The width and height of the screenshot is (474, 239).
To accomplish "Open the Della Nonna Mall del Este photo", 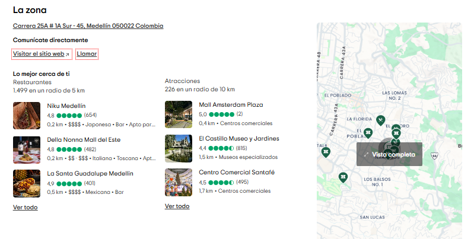I will (x=27, y=149).
